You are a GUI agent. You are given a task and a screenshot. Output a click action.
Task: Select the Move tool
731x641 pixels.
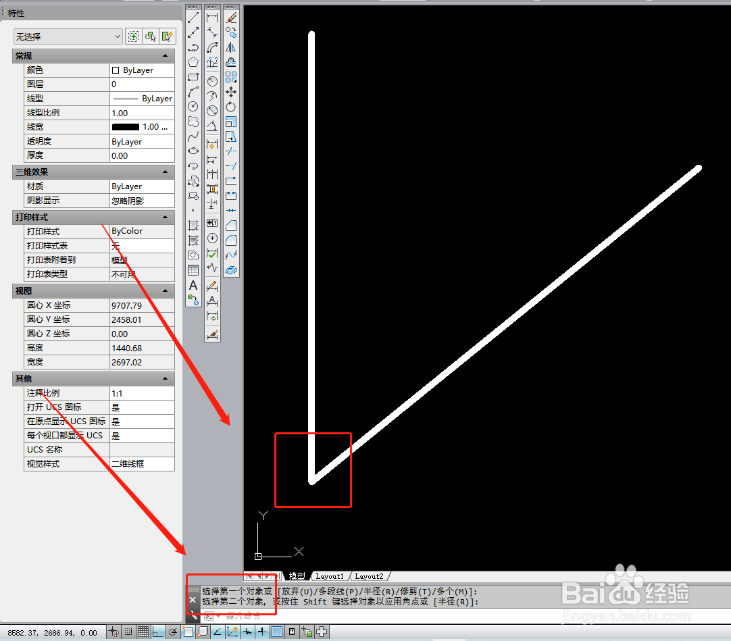(x=231, y=92)
